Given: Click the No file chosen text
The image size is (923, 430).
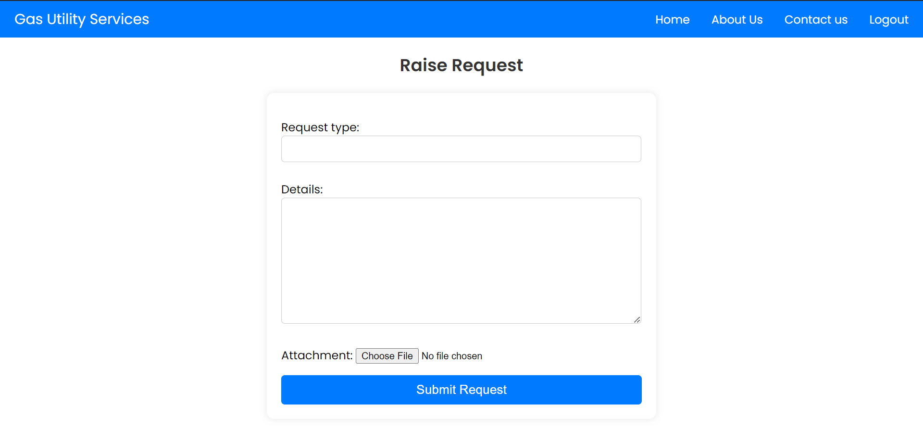Looking at the screenshot, I should pyautogui.click(x=452, y=356).
